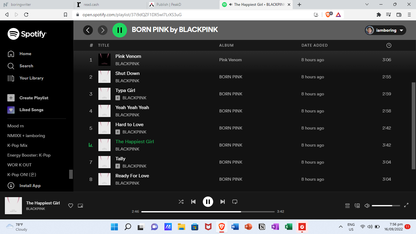Screen dimensions: 416x234
Task: Open the K-Pop Mix playlist
Action: tap(17, 145)
